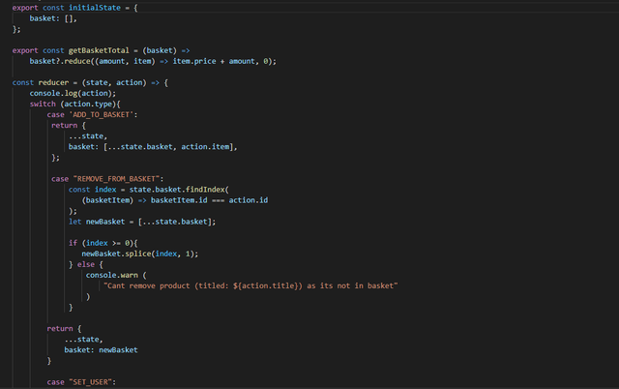619x389 pixels.
Task: Click 'reducer' constant name
Action: click(53, 82)
